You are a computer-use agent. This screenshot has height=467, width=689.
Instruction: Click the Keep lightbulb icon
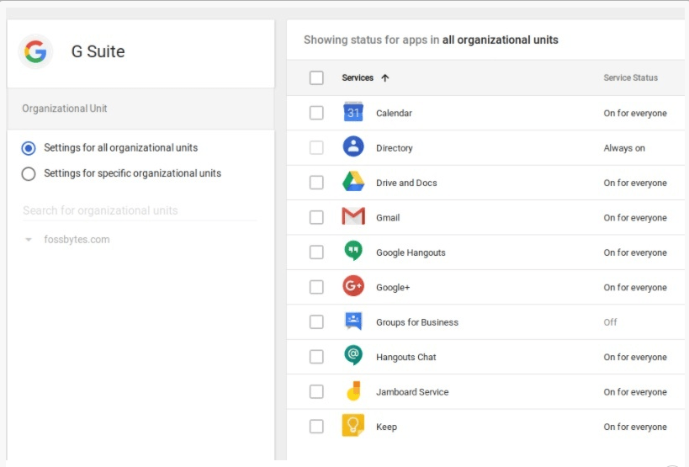353,425
